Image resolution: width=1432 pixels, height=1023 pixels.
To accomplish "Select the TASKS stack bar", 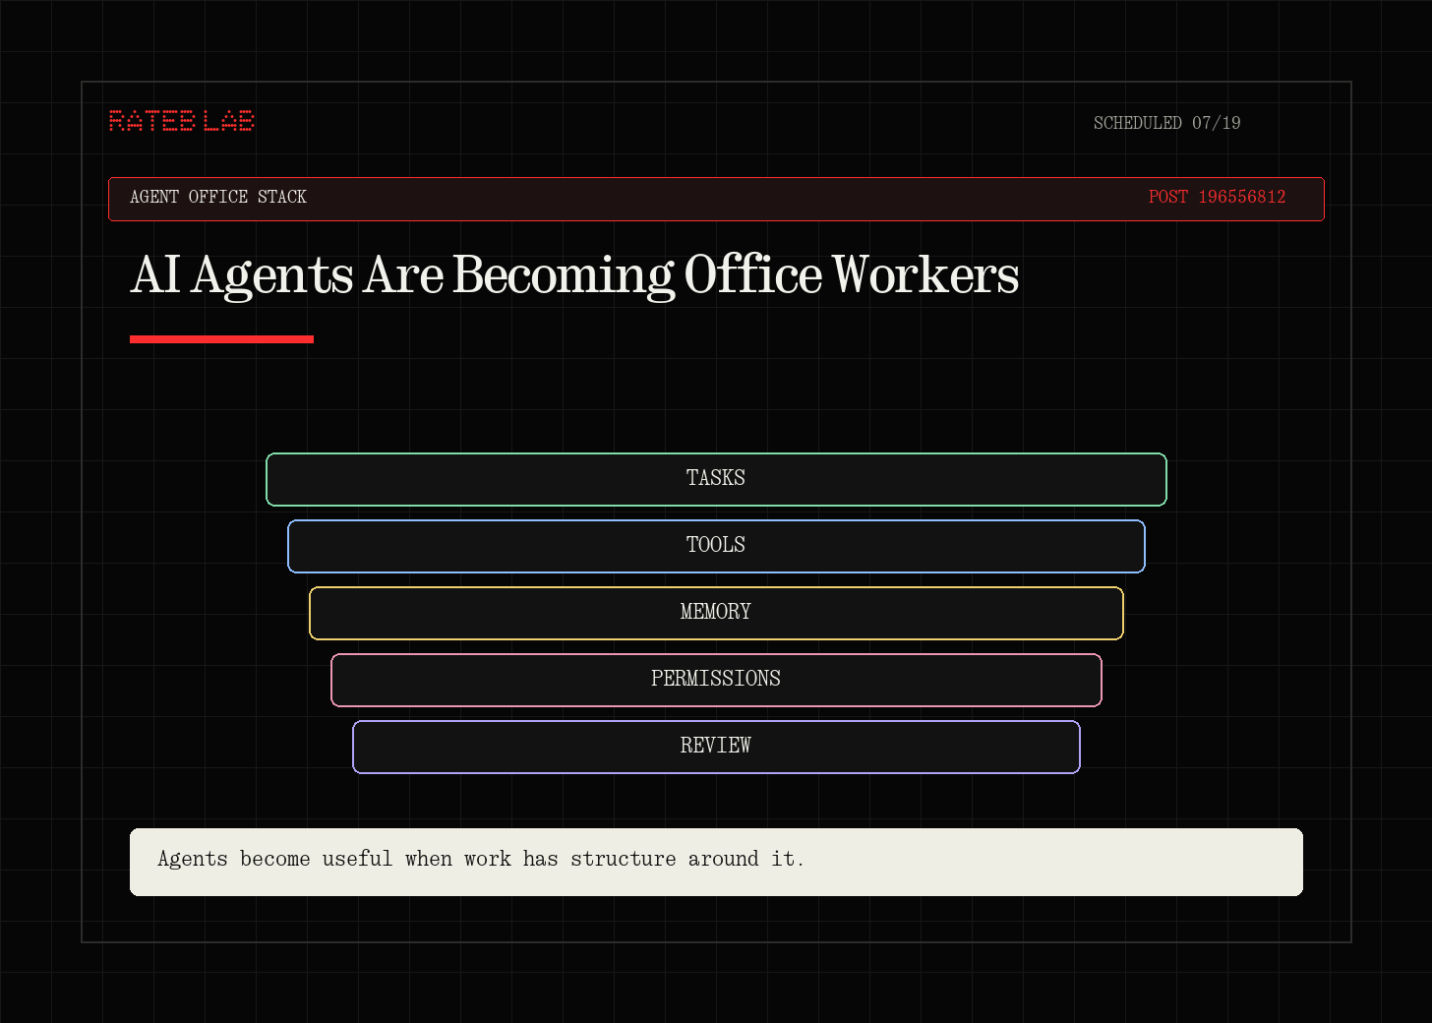I will [x=716, y=479].
